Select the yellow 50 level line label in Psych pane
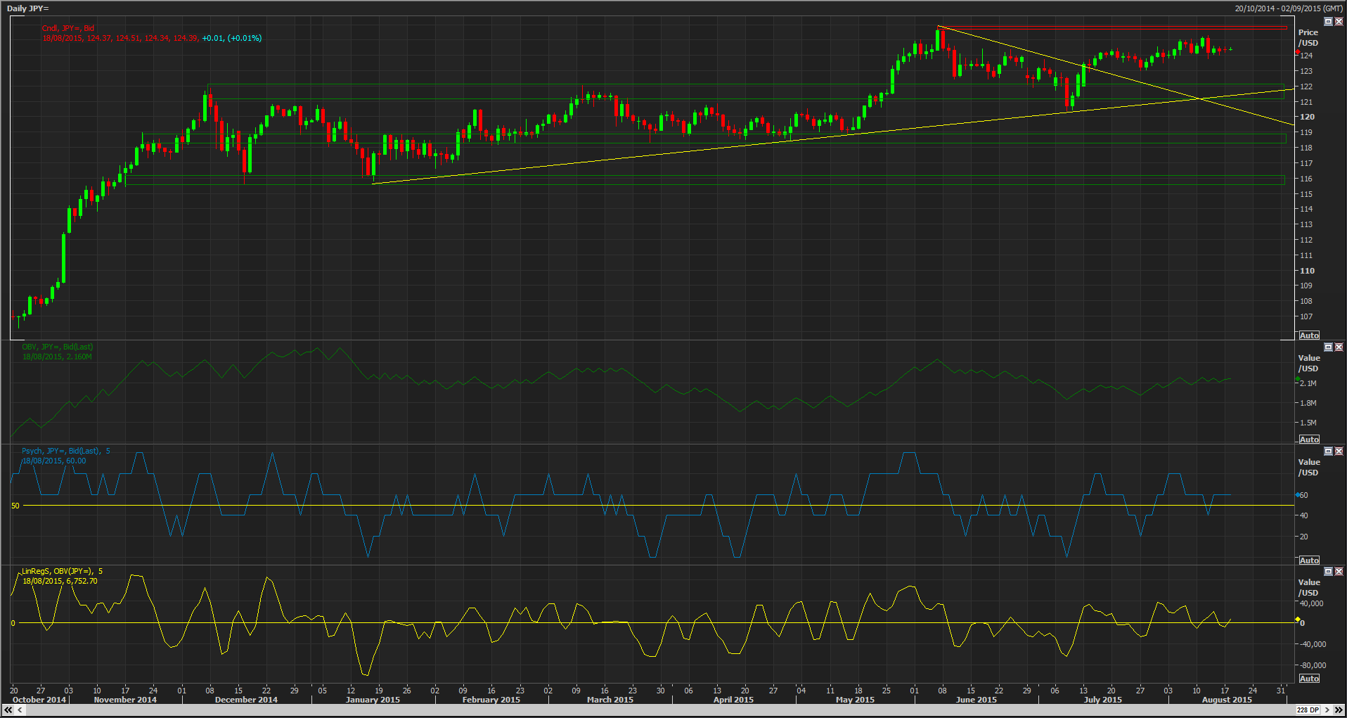 coord(15,506)
